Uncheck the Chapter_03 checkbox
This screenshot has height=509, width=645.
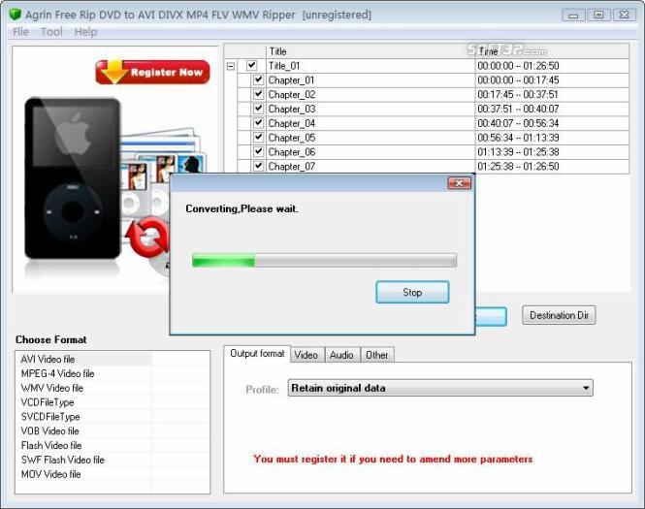(x=258, y=109)
